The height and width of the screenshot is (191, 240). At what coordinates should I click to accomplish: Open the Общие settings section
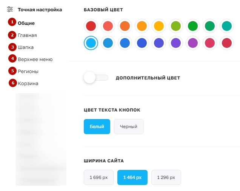tap(26, 23)
